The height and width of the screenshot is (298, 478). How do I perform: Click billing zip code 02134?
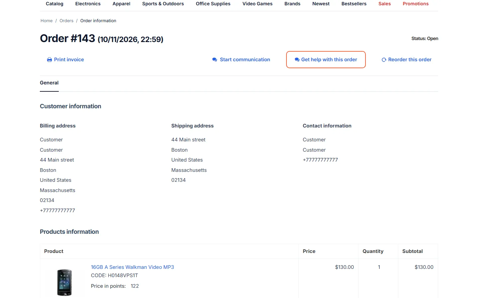pyautogui.click(x=47, y=200)
